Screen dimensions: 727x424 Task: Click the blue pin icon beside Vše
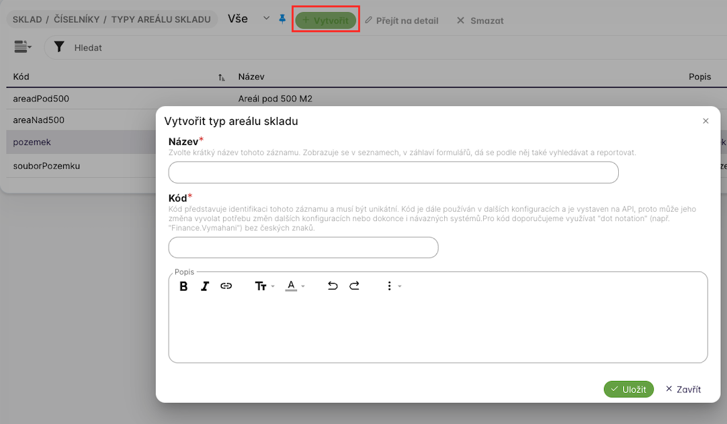282,20
